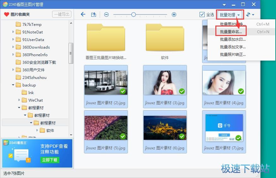The height and width of the screenshot is (178, 276).
Task: Select the 教程素材 folder directly under backup
Action: pos(33,108)
